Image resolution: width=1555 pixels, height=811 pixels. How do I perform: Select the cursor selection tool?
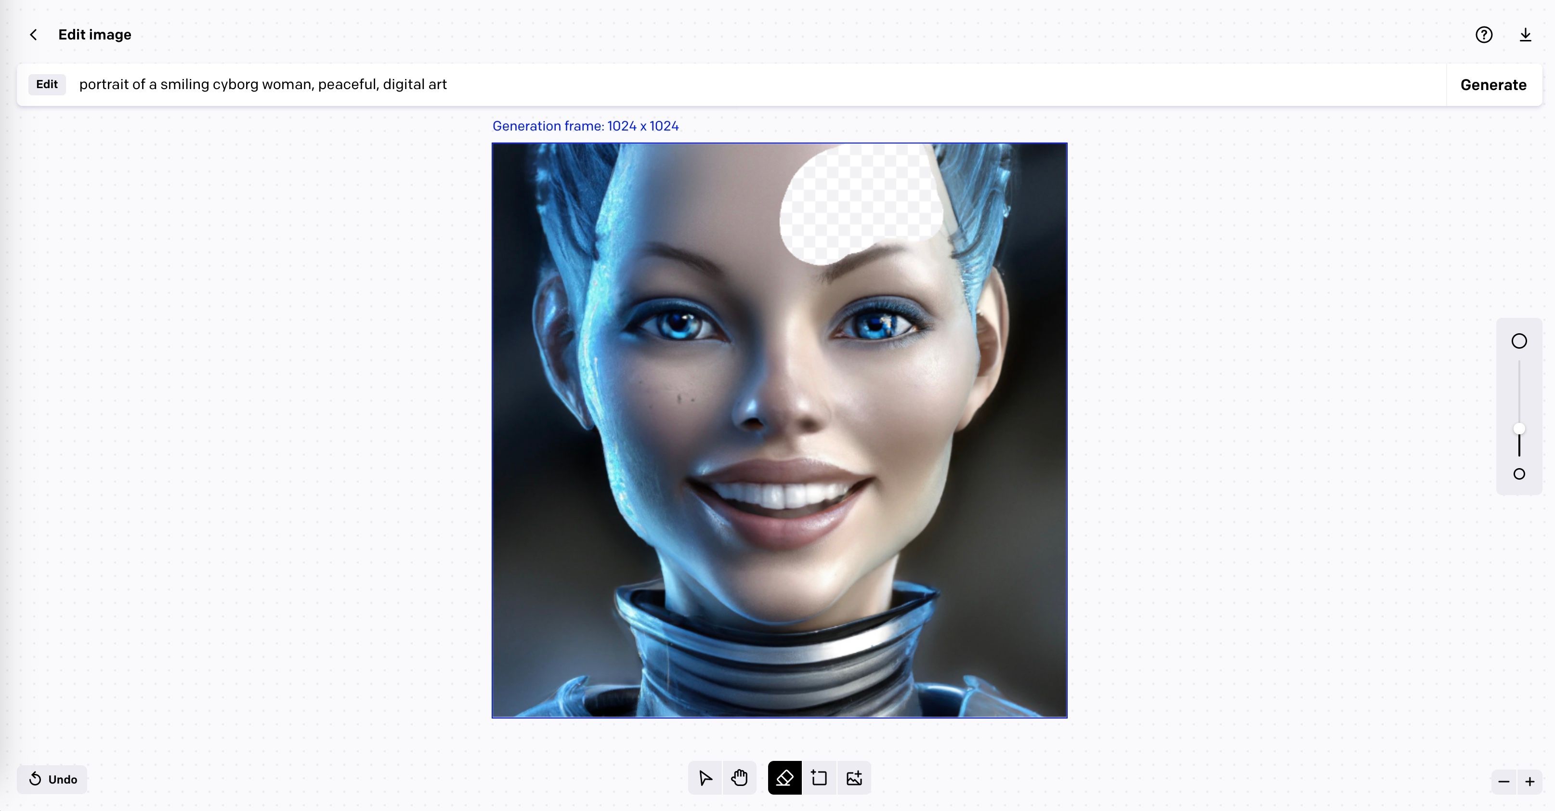pos(704,778)
